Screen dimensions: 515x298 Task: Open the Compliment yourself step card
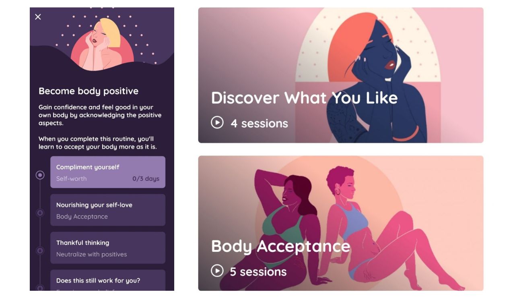pyautogui.click(x=108, y=172)
